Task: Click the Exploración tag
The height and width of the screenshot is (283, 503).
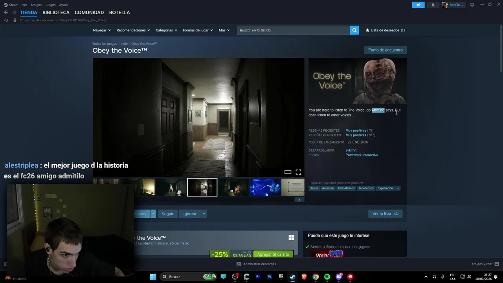Action: click(x=385, y=188)
